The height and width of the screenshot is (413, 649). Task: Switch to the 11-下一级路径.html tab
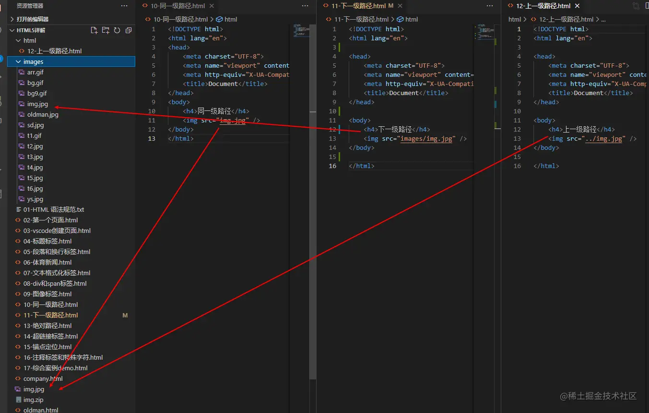(359, 6)
